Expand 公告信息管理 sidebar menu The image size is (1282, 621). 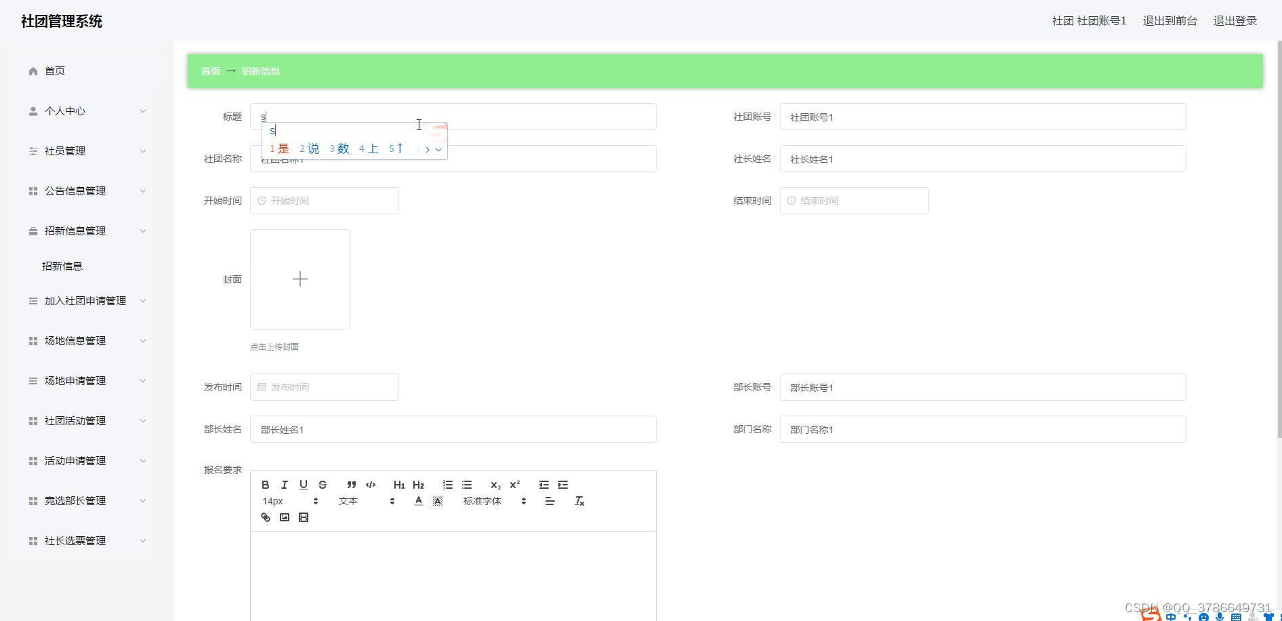coord(87,191)
